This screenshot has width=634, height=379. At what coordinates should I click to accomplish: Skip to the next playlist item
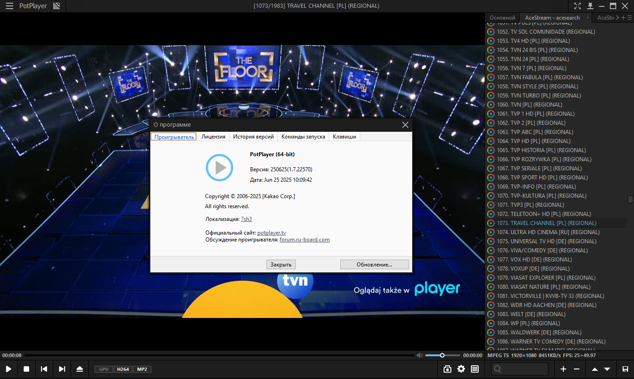(62, 369)
